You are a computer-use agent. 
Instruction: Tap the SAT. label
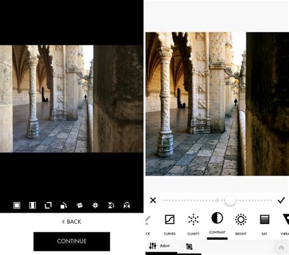click(265, 234)
